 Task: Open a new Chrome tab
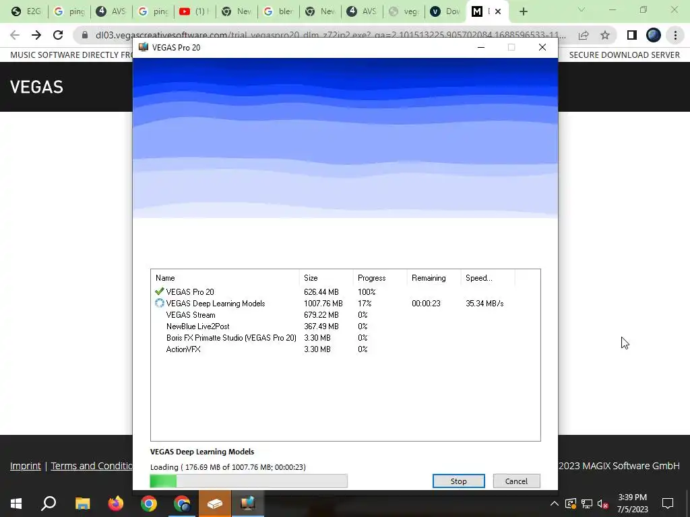pyautogui.click(x=523, y=12)
